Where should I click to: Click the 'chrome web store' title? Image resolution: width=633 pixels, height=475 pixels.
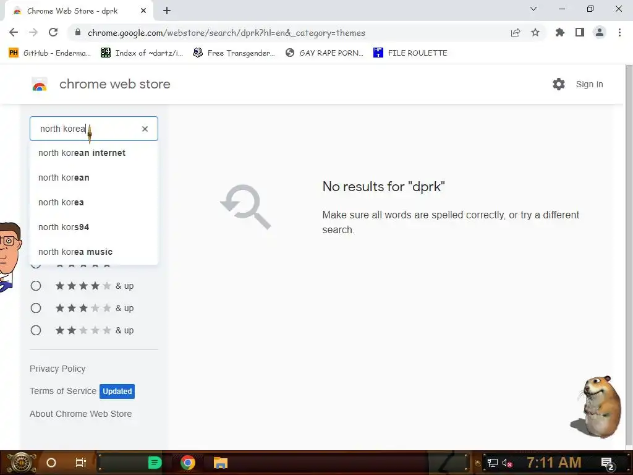(114, 84)
